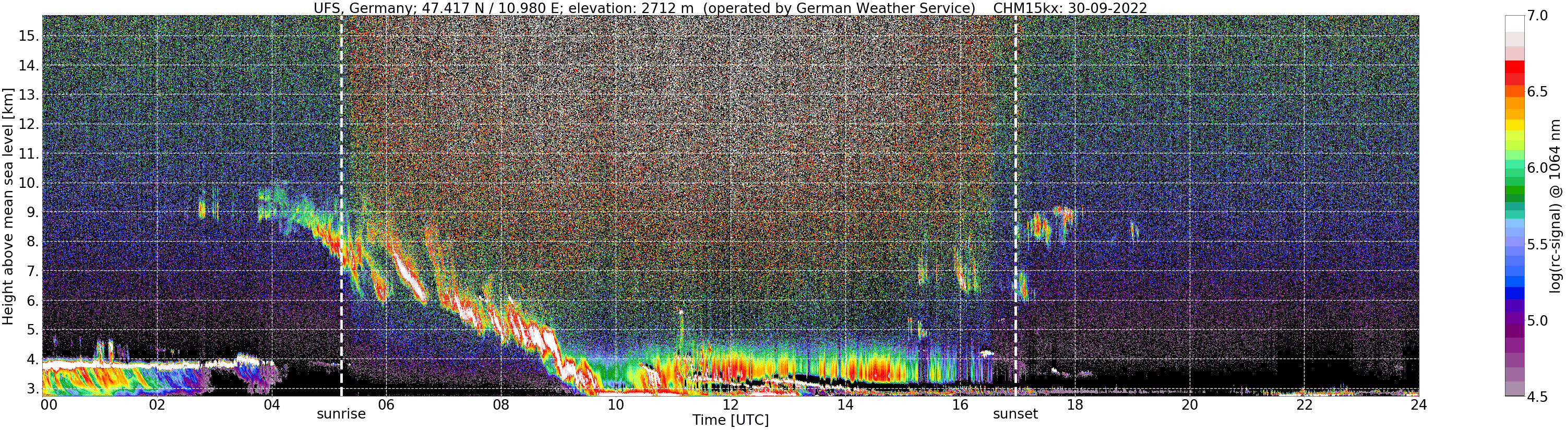Click the y-axis tick label '3.'
1566x430 pixels.
click(x=33, y=389)
